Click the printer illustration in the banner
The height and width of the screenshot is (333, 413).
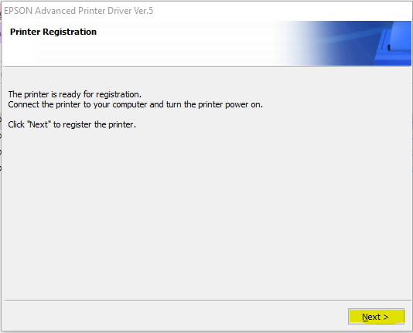coord(393,43)
